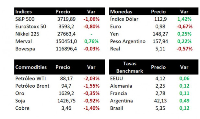
Task: Click the Indices table header
Action: click(x=23, y=12)
